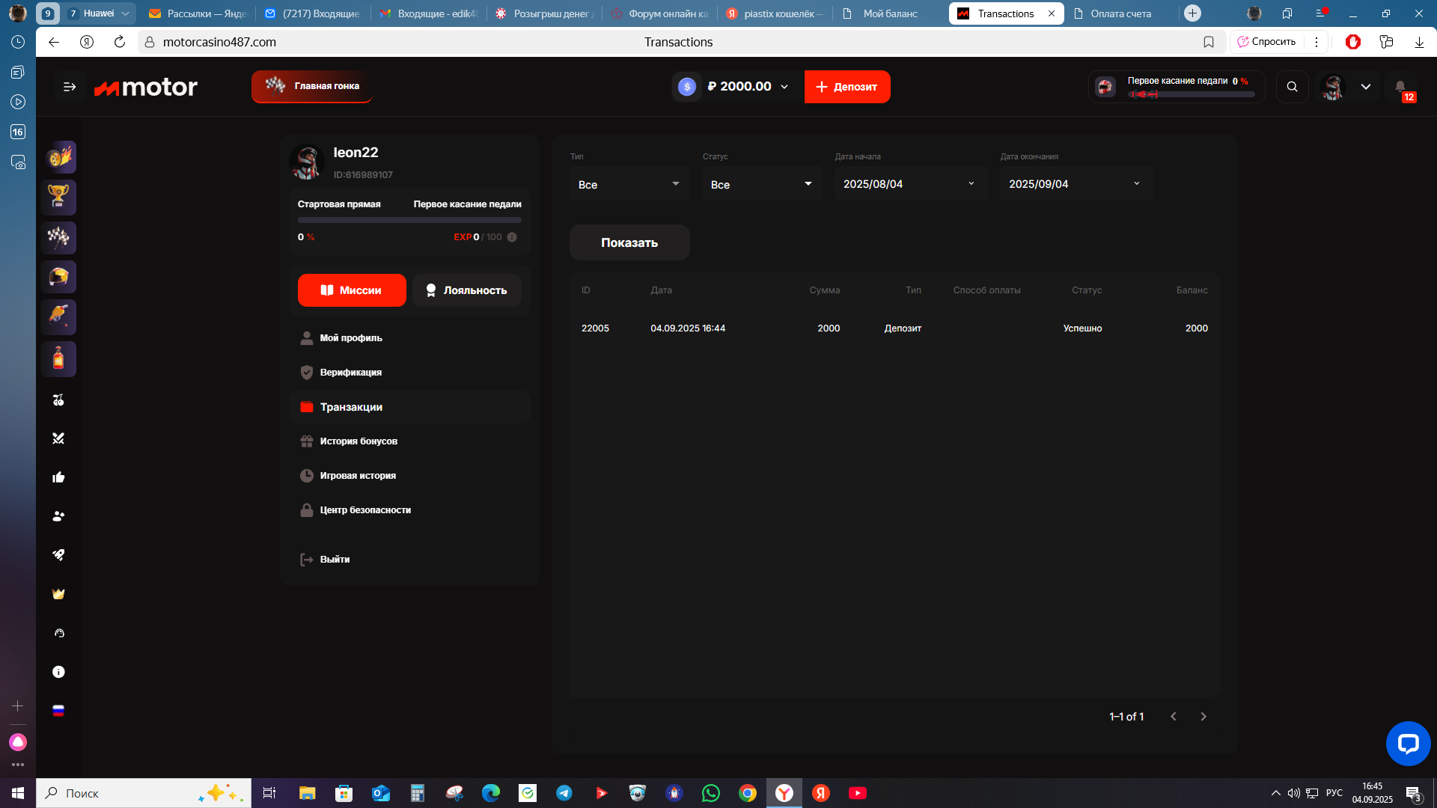Click the helmet icon in sidebar

pos(58,277)
